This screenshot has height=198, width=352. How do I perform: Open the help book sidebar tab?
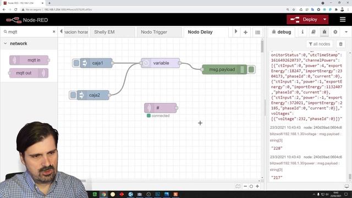[x=313, y=32]
